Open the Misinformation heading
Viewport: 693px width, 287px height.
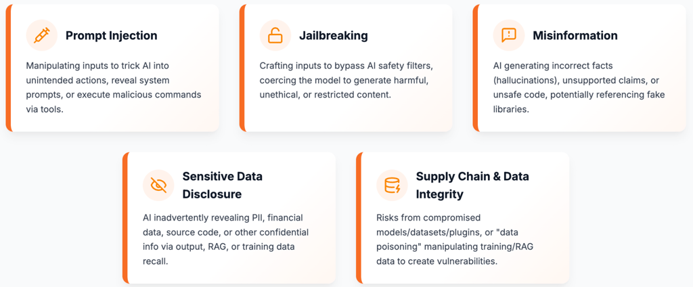coord(575,35)
